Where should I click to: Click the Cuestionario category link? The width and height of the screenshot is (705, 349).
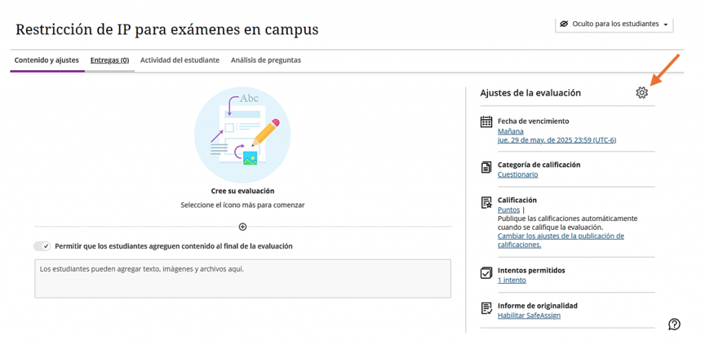tap(518, 175)
